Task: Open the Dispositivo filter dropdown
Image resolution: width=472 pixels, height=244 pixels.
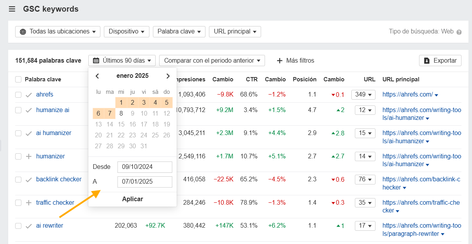Action: [x=126, y=32]
